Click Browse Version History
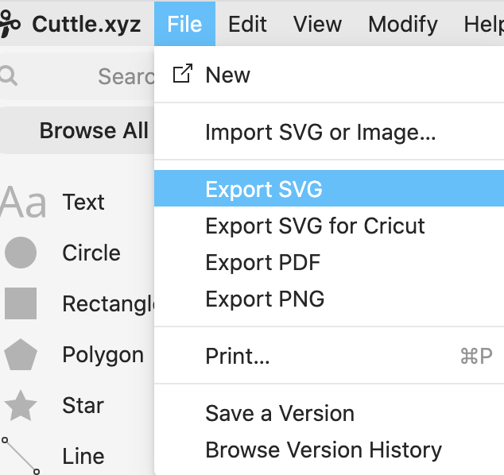504x475 pixels. pyautogui.click(x=323, y=450)
